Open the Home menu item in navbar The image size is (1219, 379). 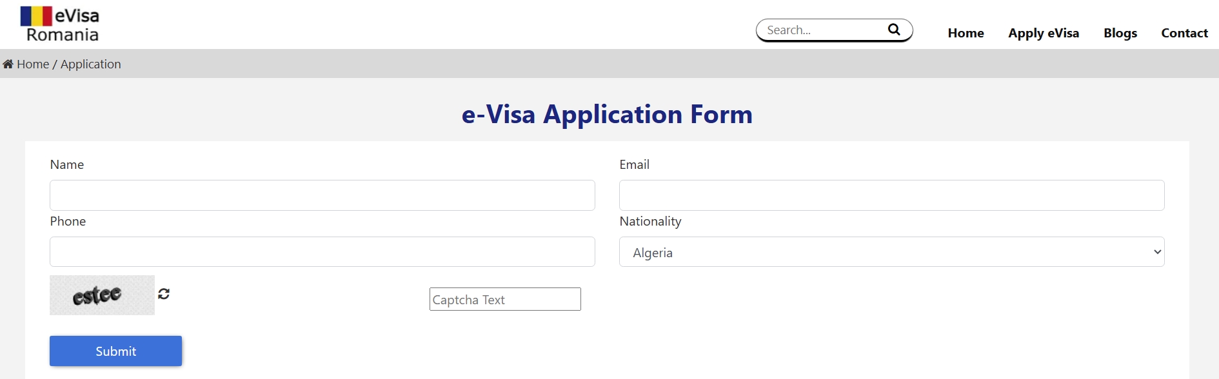[x=966, y=33]
